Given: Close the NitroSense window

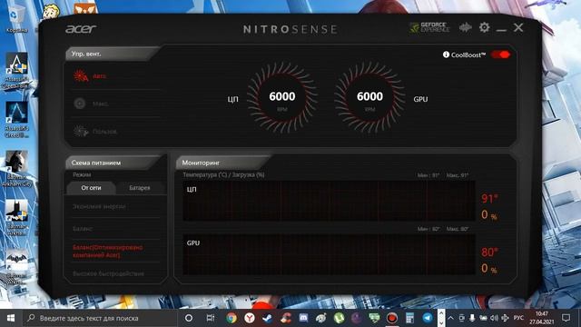Looking at the screenshot, I should click(518, 27).
